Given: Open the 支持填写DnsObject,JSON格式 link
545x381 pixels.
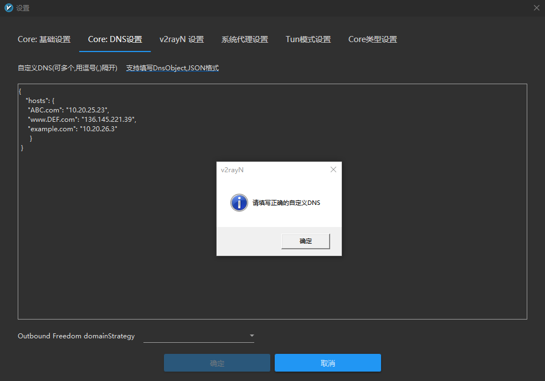Looking at the screenshot, I should point(172,68).
